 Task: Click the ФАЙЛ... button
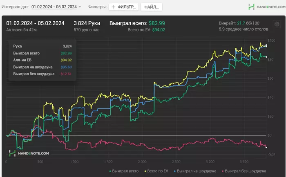point(152,7)
